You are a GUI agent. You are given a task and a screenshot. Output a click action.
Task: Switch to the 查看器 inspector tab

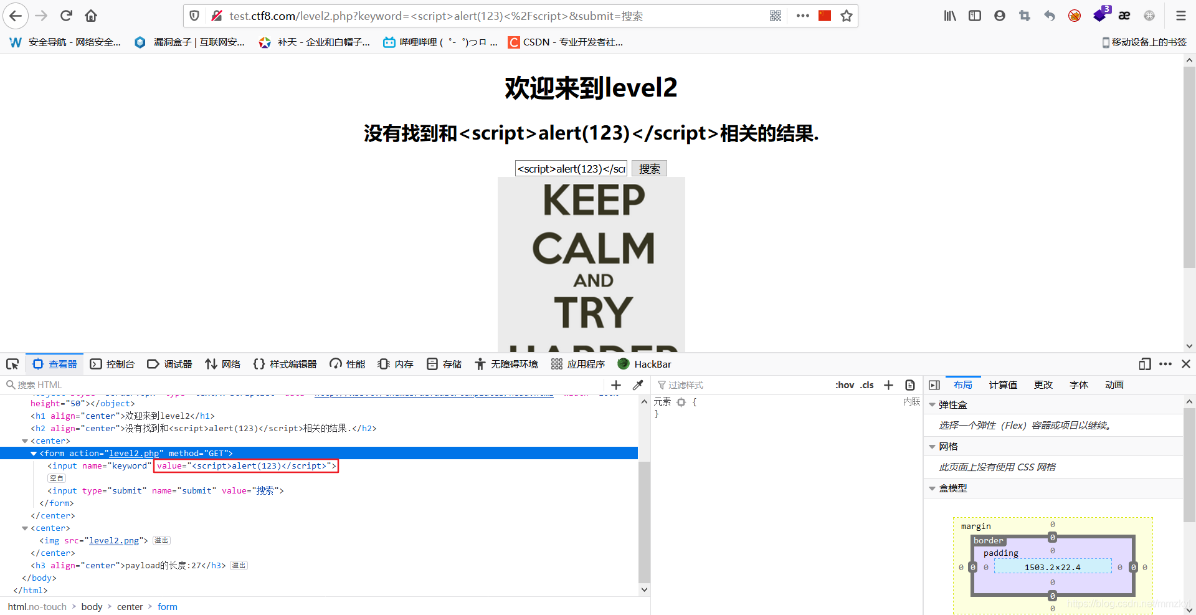coord(55,364)
